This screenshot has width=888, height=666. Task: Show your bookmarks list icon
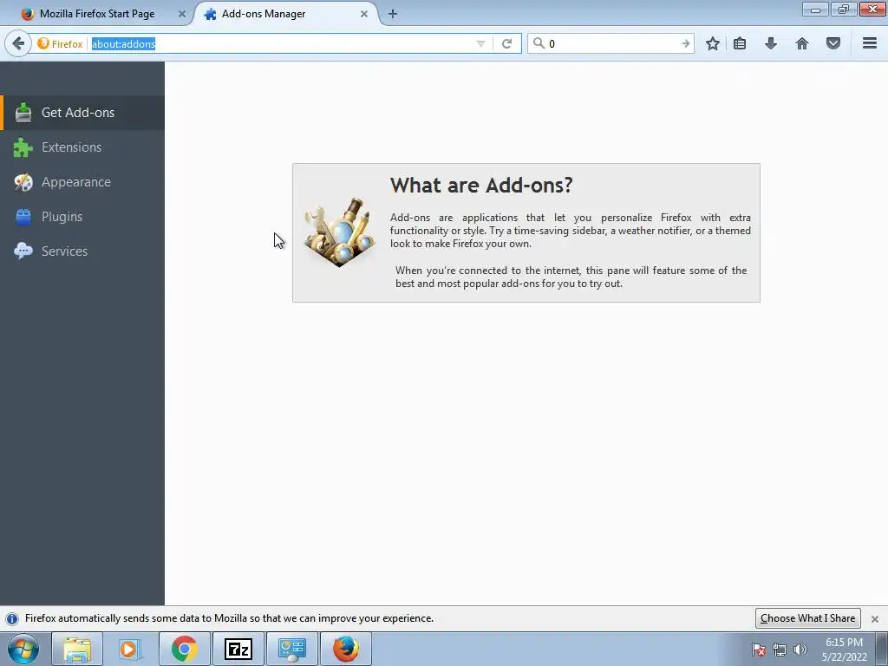point(740,43)
